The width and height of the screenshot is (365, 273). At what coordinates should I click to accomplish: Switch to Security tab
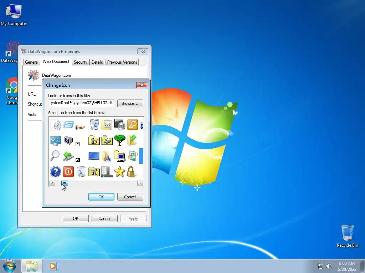(x=80, y=62)
